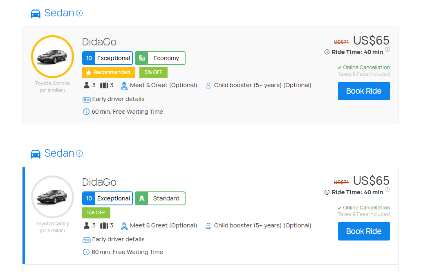
Task: Click the ride time info icon on Camry card
Action: (x=387, y=190)
